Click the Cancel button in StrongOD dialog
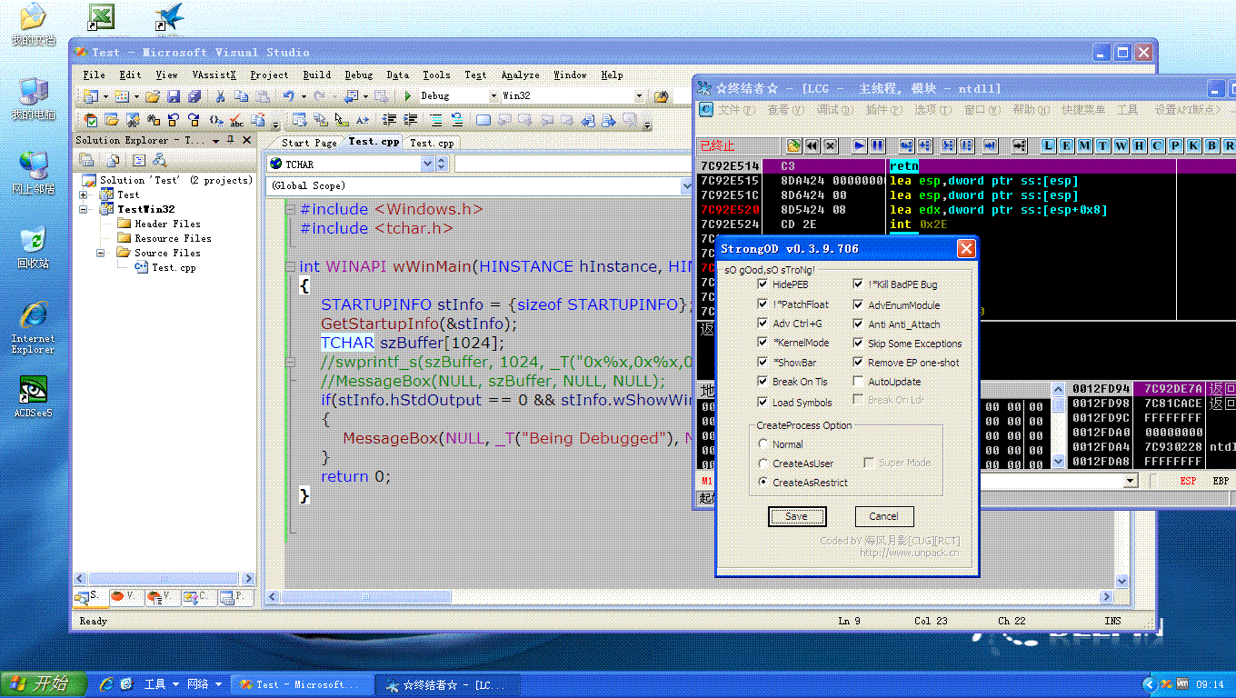Screen dimensions: 1236x698 884,516
